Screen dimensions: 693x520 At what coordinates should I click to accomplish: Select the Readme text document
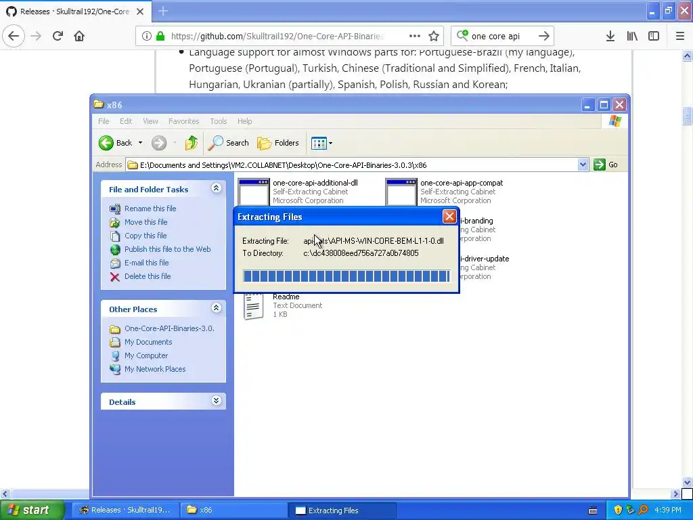254,306
